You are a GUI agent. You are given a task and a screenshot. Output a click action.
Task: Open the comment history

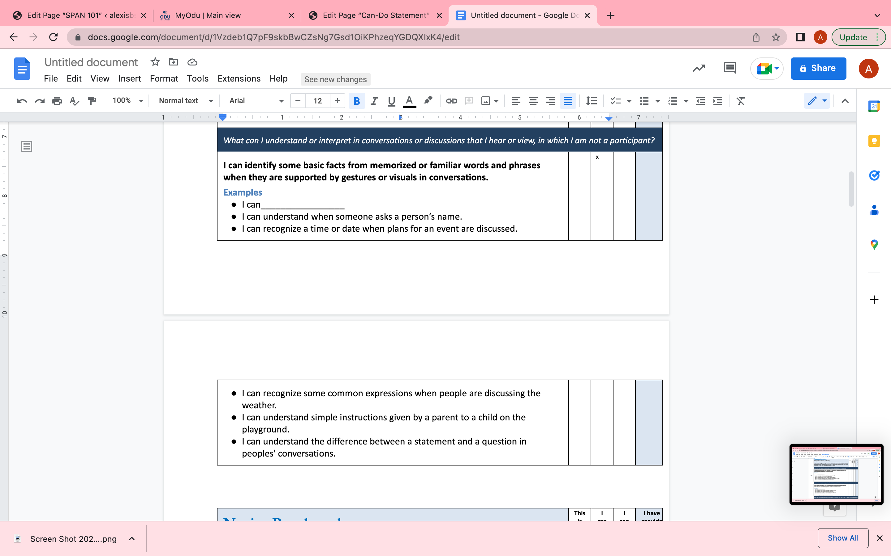730,68
